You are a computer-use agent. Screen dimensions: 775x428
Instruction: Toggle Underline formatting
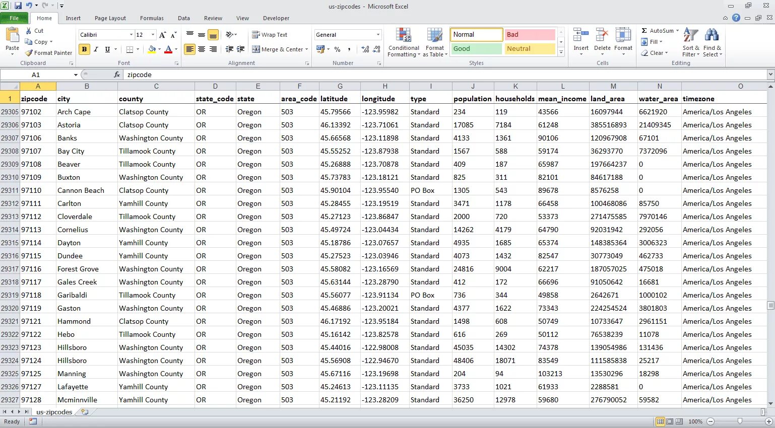(x=107, y=49)
